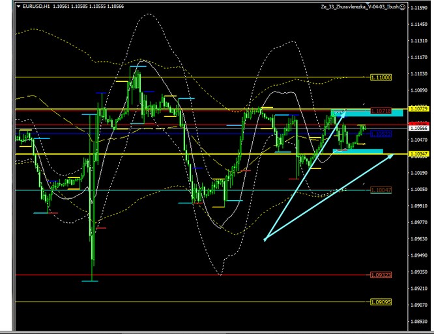Click the cyan marker under the lowest candle wick
This screenshot has height=334, width=434.
click(x=90, y=281)
